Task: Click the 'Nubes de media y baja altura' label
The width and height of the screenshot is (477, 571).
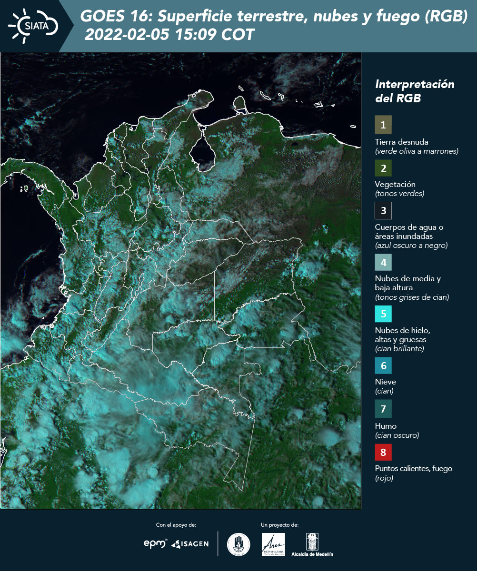Action: click(x=408, y=283)
